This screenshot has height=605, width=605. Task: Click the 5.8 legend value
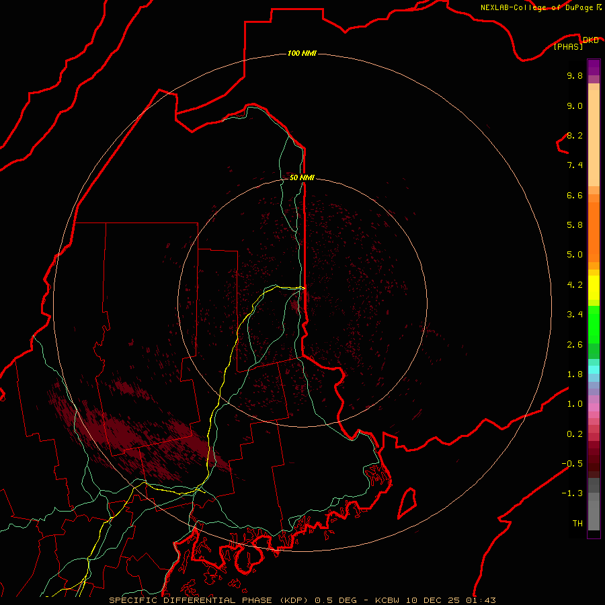pyautogui.click(x=575, y=225)
